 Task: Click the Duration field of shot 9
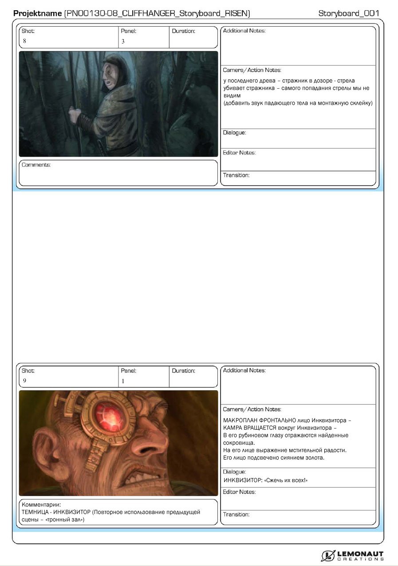193,377
